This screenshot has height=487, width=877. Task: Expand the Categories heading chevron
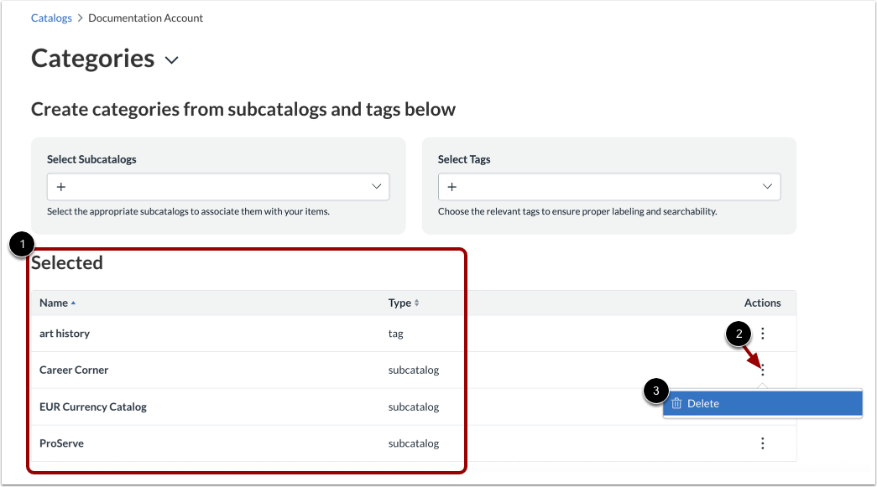tap(171, 60)
